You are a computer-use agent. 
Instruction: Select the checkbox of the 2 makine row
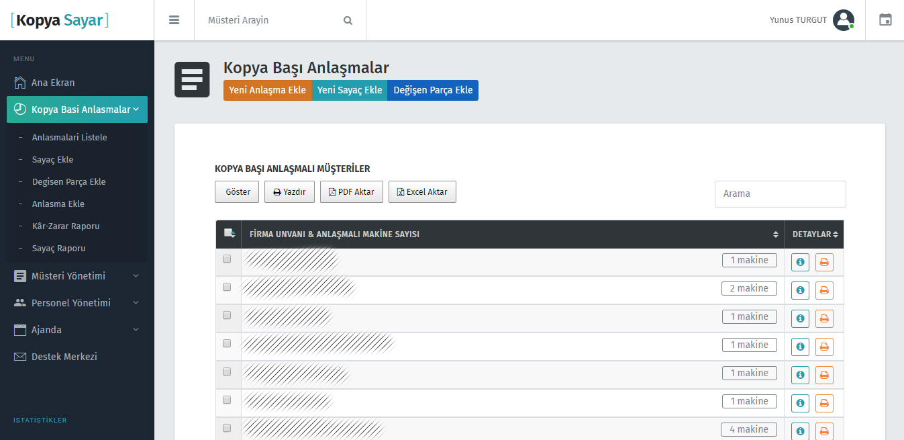tap(227, 287)
